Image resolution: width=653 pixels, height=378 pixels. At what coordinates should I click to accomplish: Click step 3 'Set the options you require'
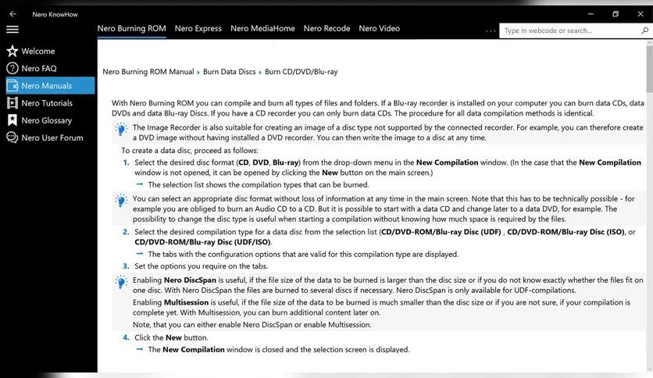[x=202, y=266]
